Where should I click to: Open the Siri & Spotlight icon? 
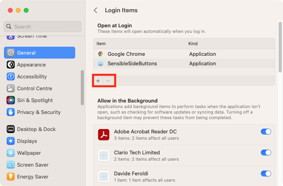(x=11, y=100)
